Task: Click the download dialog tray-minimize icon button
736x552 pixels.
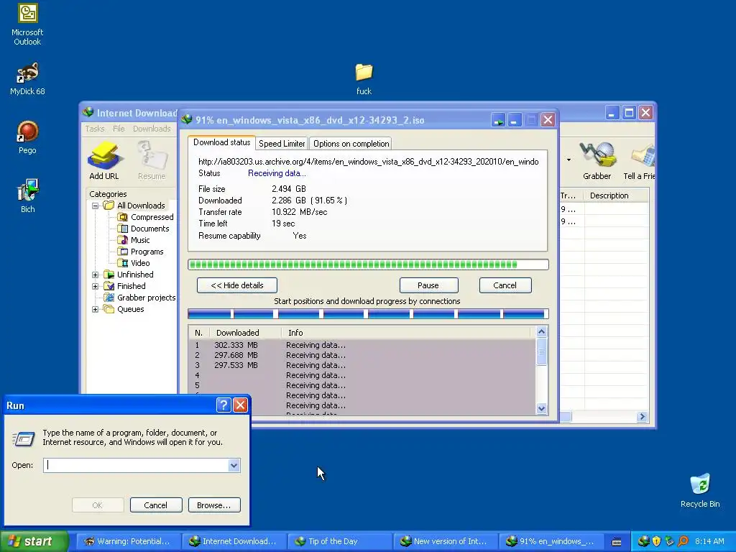Action: click(x=498, y=120)
